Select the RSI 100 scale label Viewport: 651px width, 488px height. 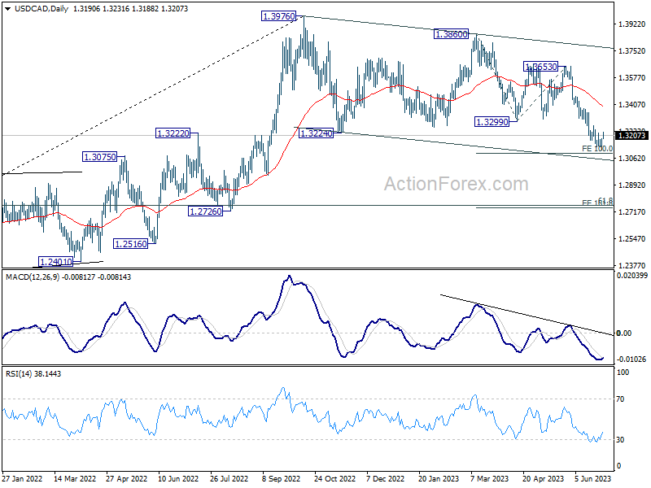(x=623, y=373)
